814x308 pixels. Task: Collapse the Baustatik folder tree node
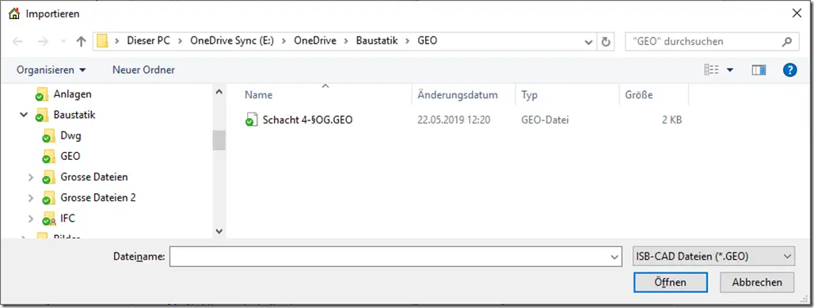tap(24, 115)
